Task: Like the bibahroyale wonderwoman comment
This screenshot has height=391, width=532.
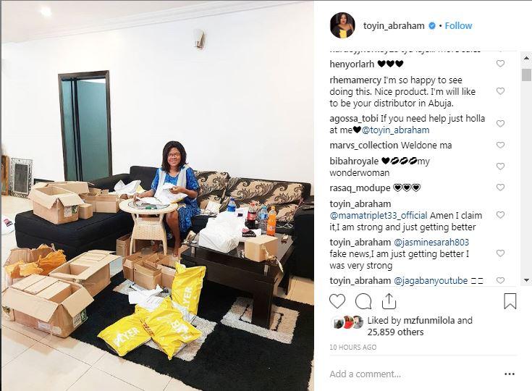Action: click(500, 167)
